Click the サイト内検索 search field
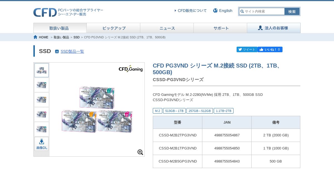This screenshot has width=334, height=175. 262,11
